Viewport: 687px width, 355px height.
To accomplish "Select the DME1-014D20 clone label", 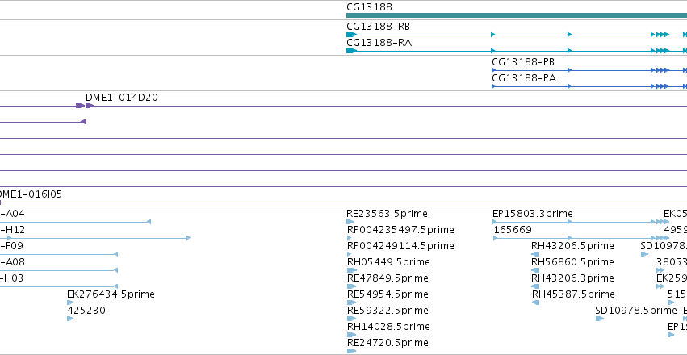I will pyautogui.click(x=121, y=98).
